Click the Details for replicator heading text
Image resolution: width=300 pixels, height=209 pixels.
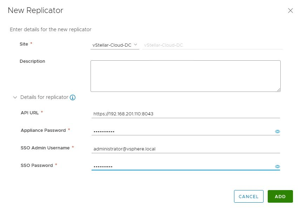tap(44, 97)
